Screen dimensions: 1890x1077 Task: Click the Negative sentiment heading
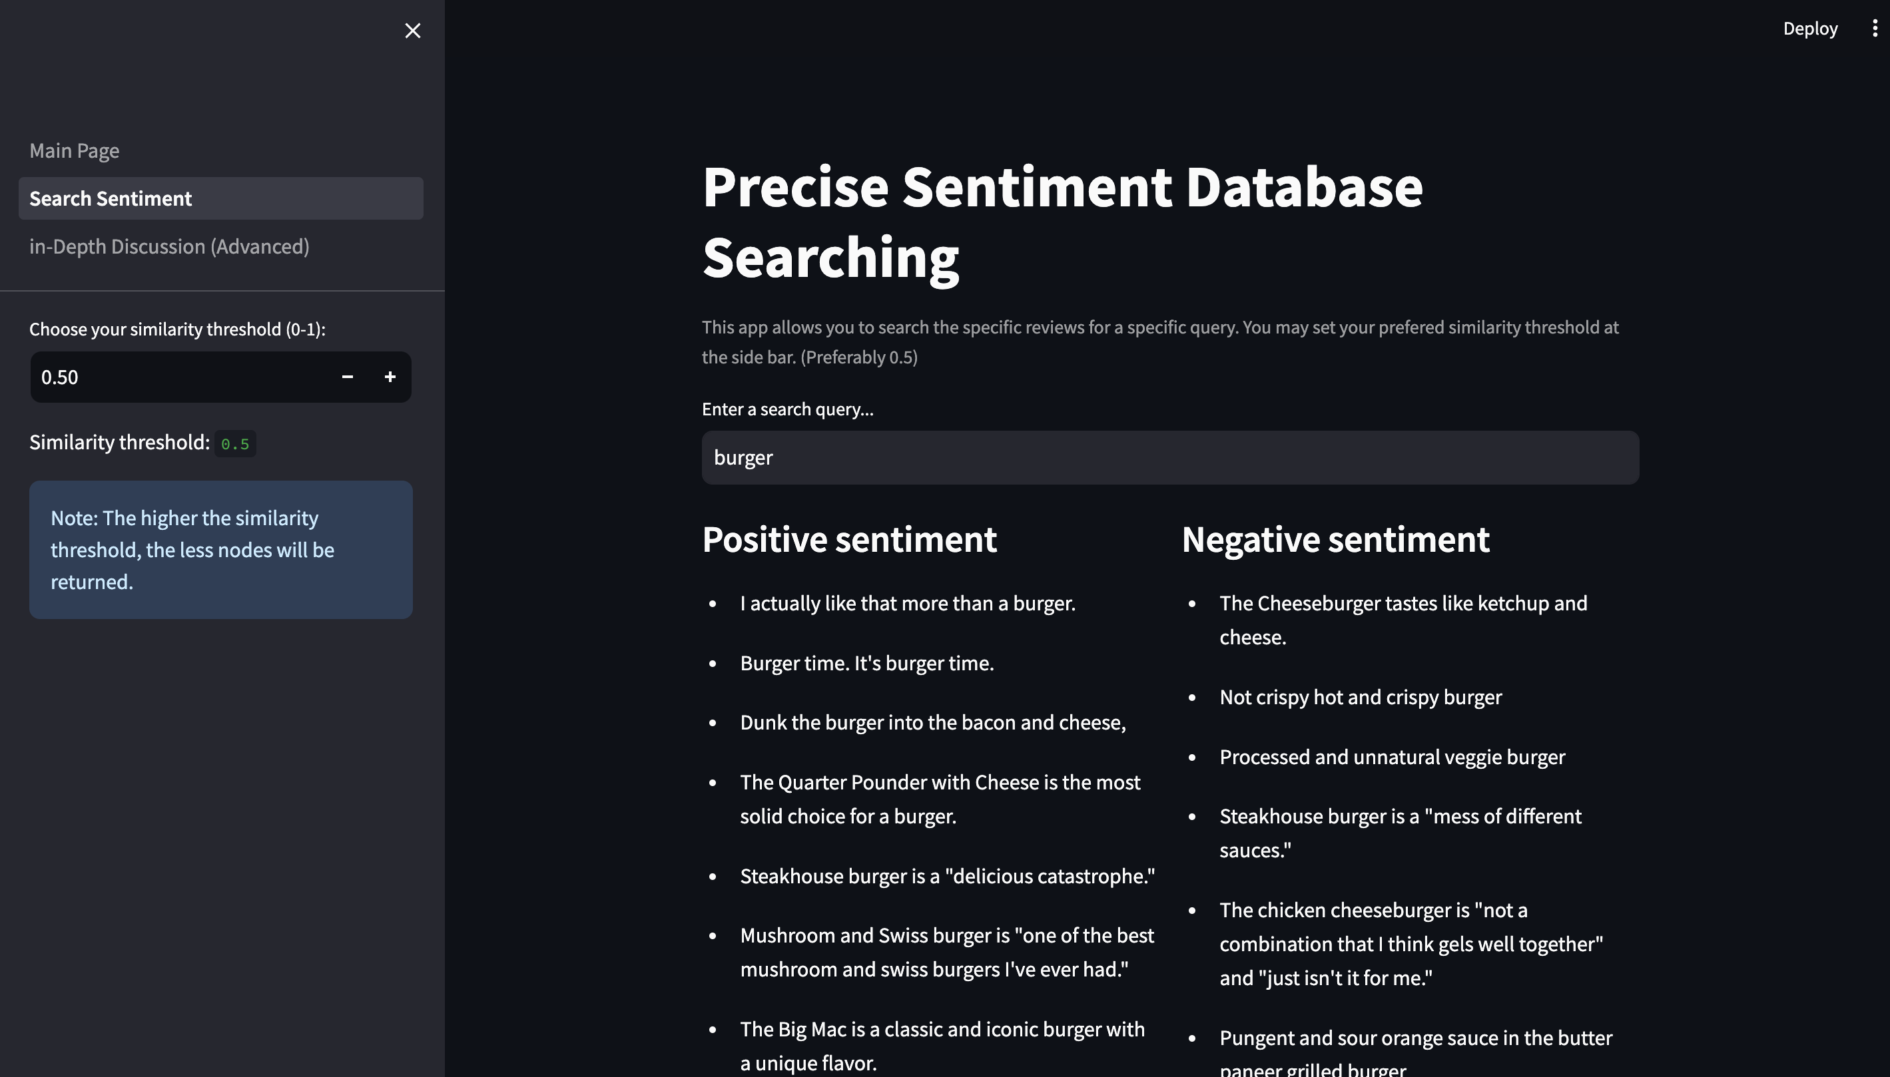pyautogui.click(x=1335, y=539)
